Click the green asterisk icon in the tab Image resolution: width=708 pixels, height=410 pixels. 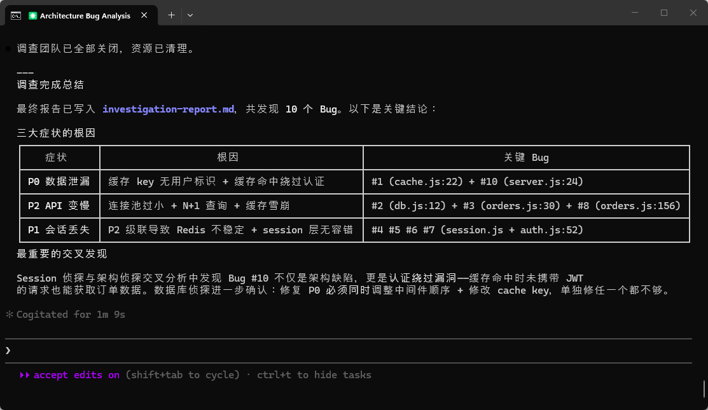[32, 15]
